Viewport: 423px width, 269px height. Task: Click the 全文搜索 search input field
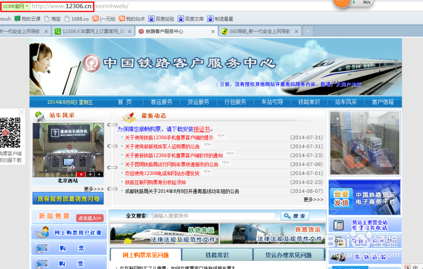tap(214, 216)
